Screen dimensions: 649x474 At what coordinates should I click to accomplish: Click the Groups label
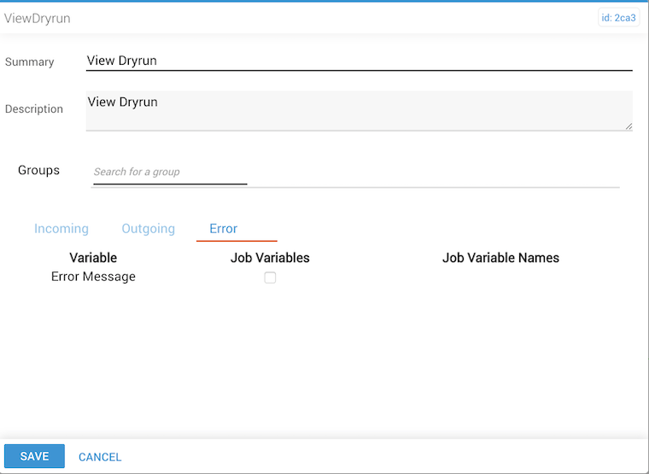click(38, 170)
